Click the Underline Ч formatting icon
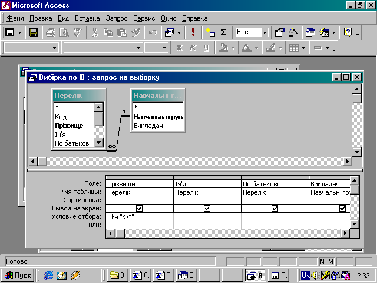The width and height of the screenshot is (377, 283). 206,48
